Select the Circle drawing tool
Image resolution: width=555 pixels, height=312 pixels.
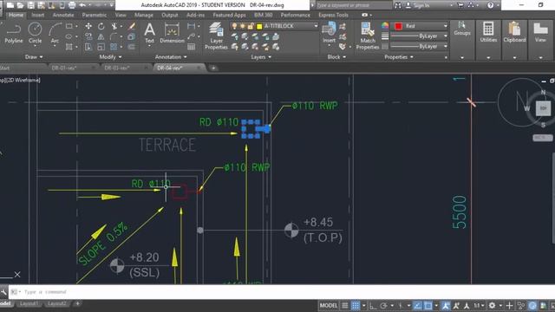pos(35,33)
